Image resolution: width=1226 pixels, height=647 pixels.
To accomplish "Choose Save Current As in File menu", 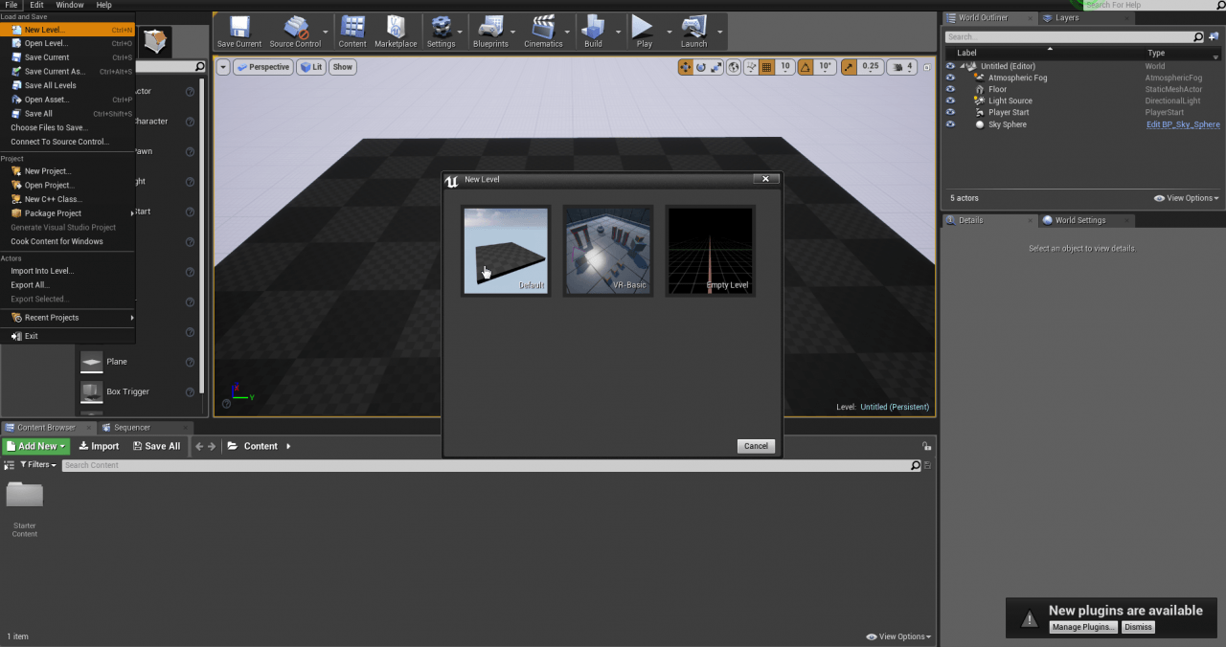I will click(x=55, y=72).
